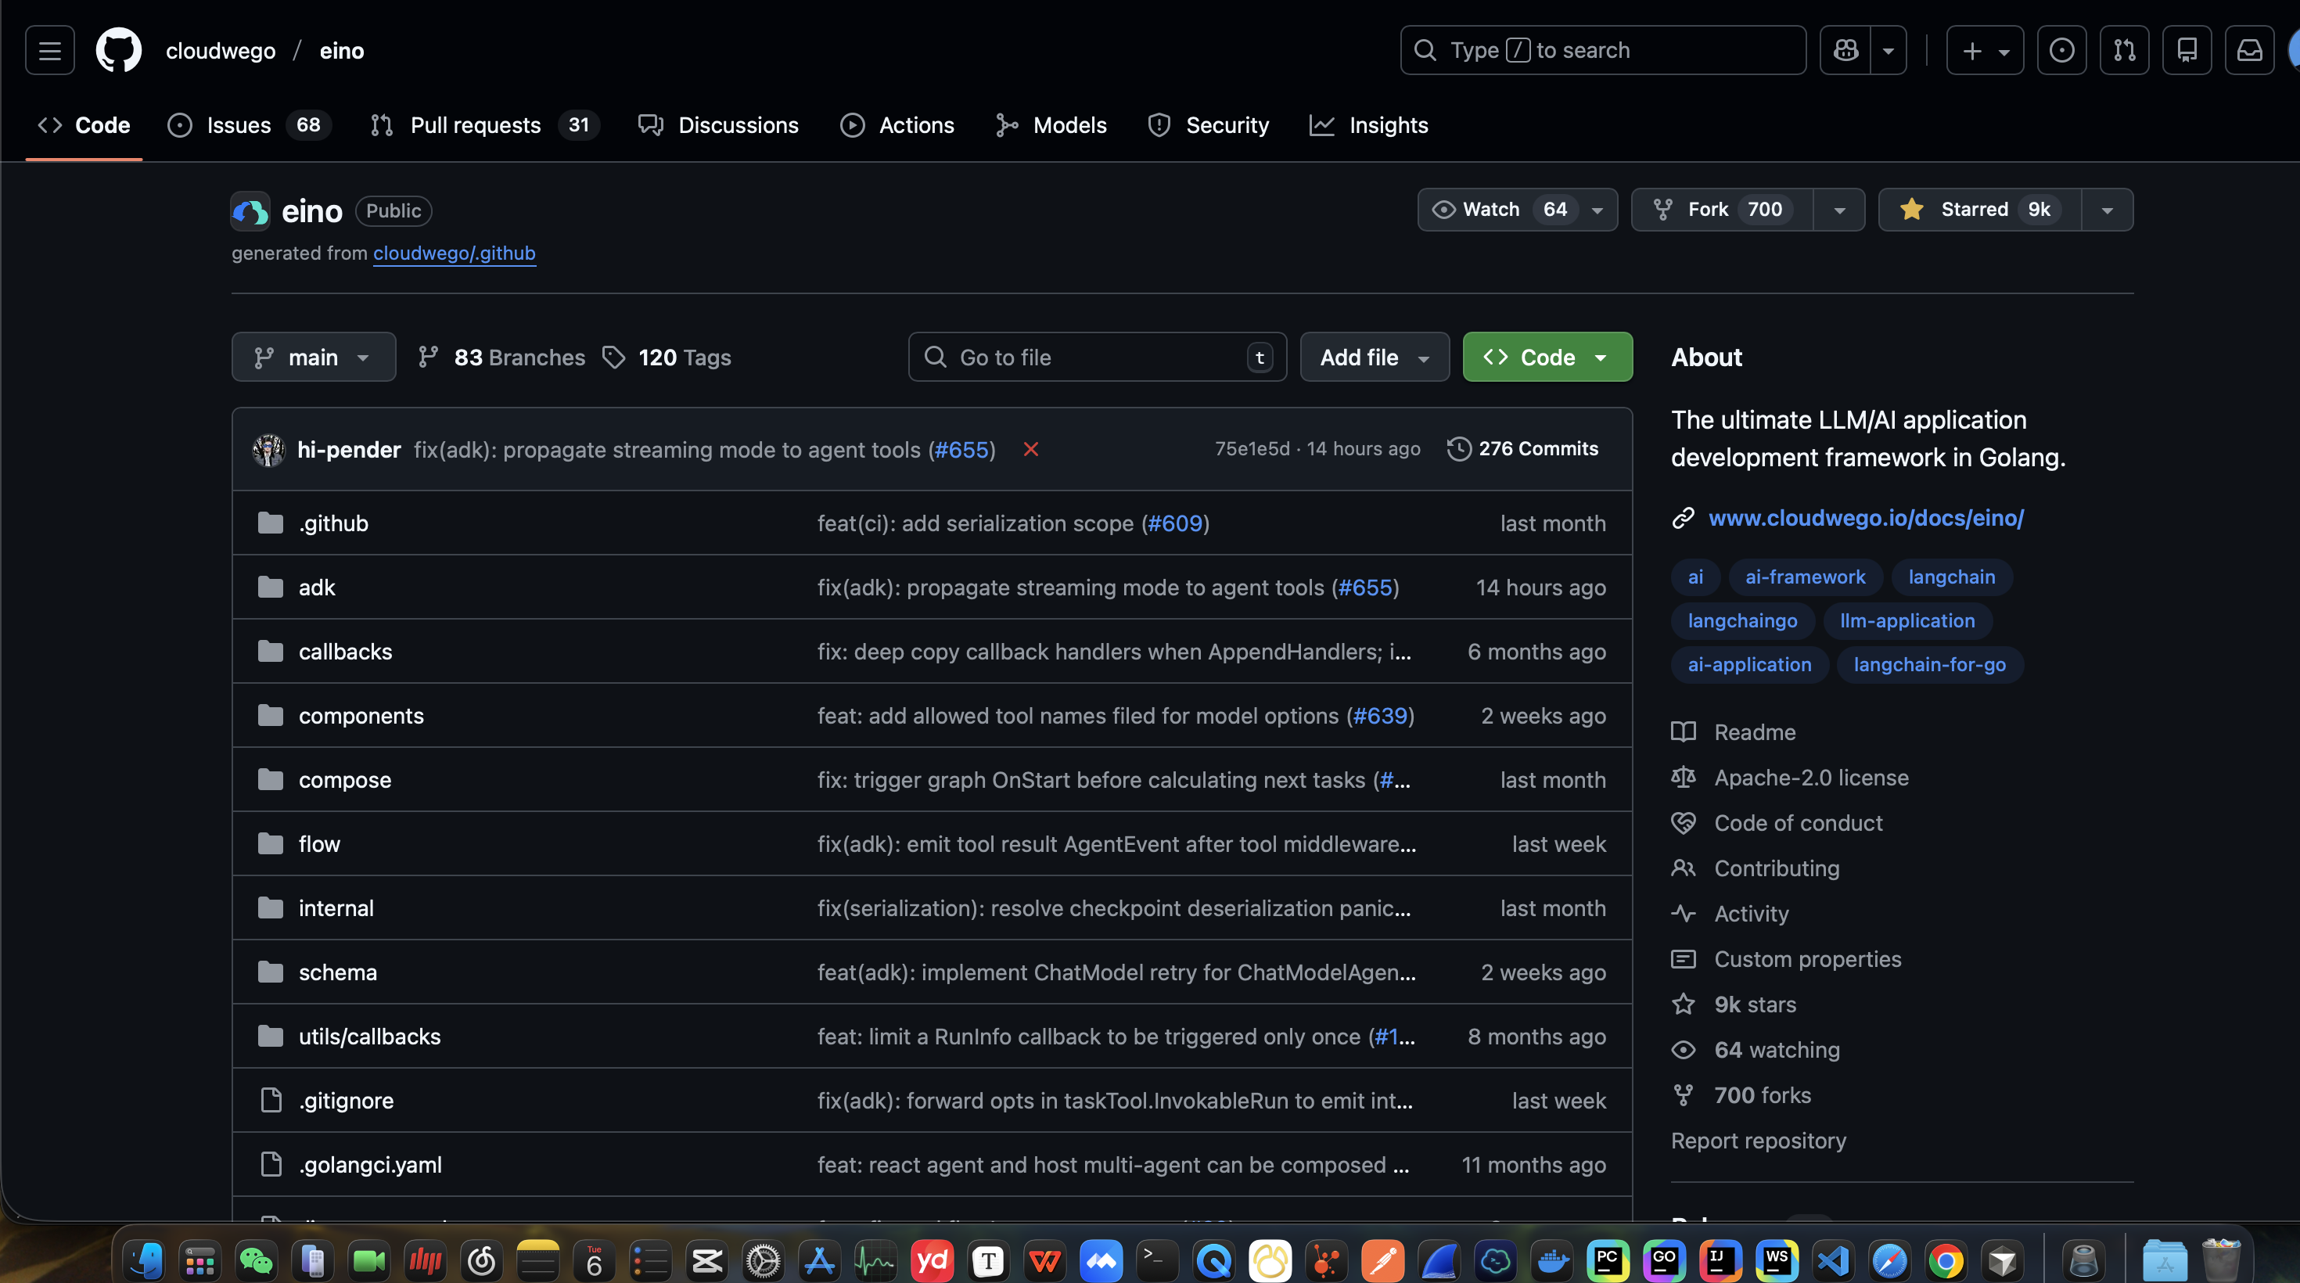Open Google Chrome from the dock
This screenshot has height=1283, width=2300.
(1946, 1260)
